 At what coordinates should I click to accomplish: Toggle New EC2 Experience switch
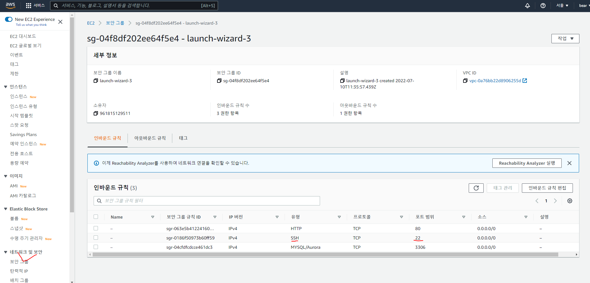[9, 19]
